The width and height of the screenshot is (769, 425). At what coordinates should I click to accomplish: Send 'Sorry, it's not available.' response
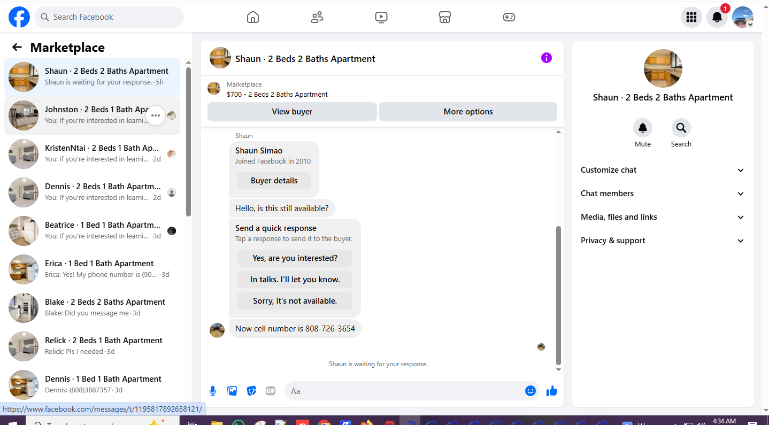[295, 301]
